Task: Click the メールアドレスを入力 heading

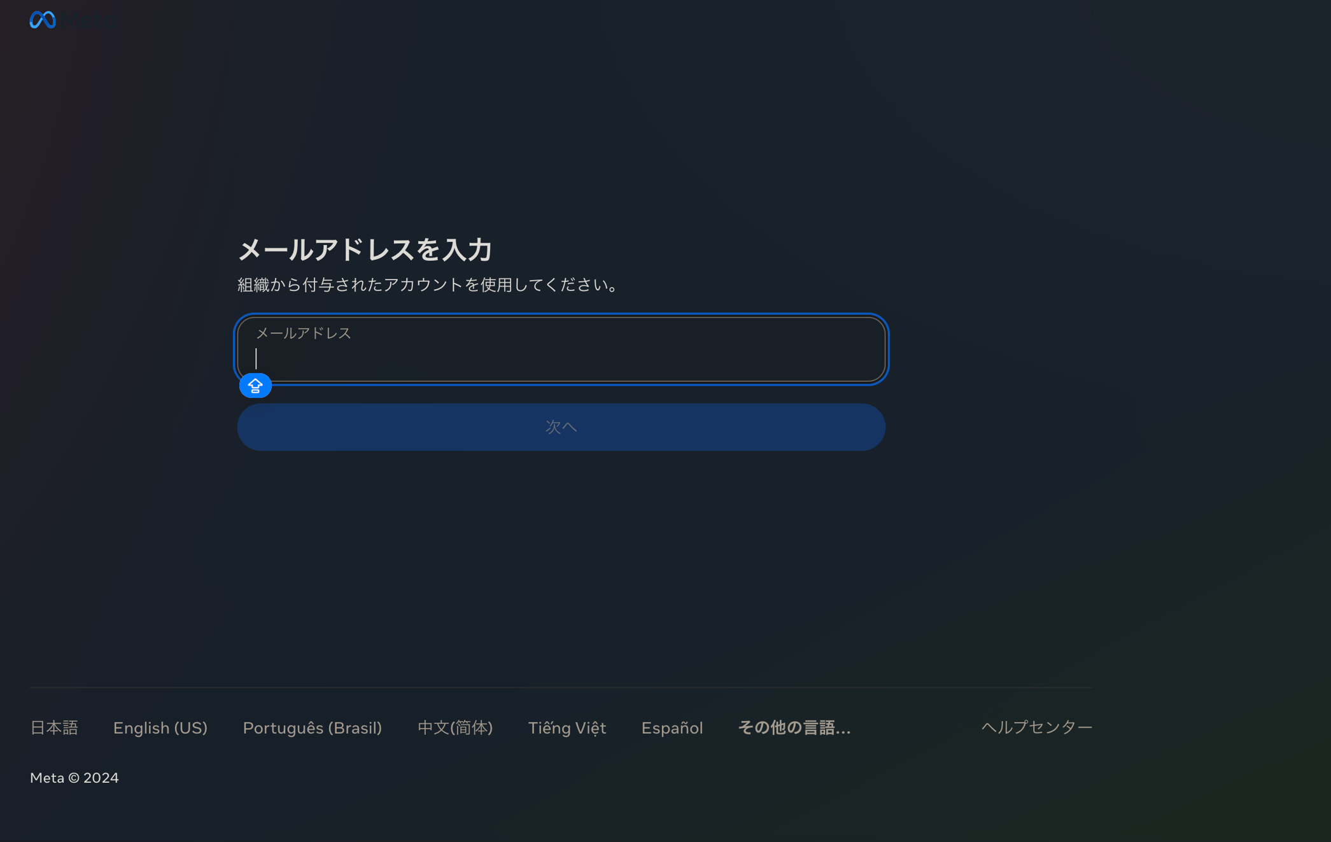Action: coord(365,249)
